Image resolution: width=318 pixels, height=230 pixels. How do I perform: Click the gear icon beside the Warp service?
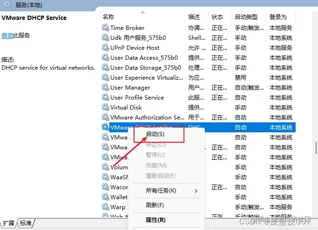[x=105, y=207]
